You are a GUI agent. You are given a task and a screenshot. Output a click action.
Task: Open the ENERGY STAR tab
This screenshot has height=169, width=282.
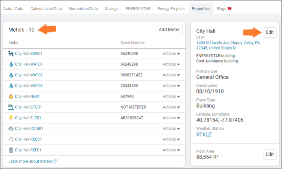[138, 9]
